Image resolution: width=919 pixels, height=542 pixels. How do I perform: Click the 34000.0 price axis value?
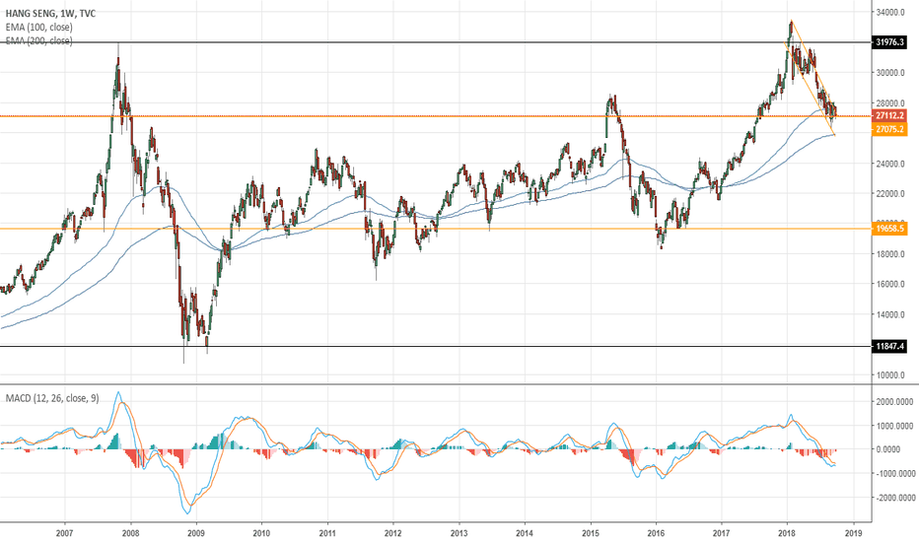click(x=890, y=12)
